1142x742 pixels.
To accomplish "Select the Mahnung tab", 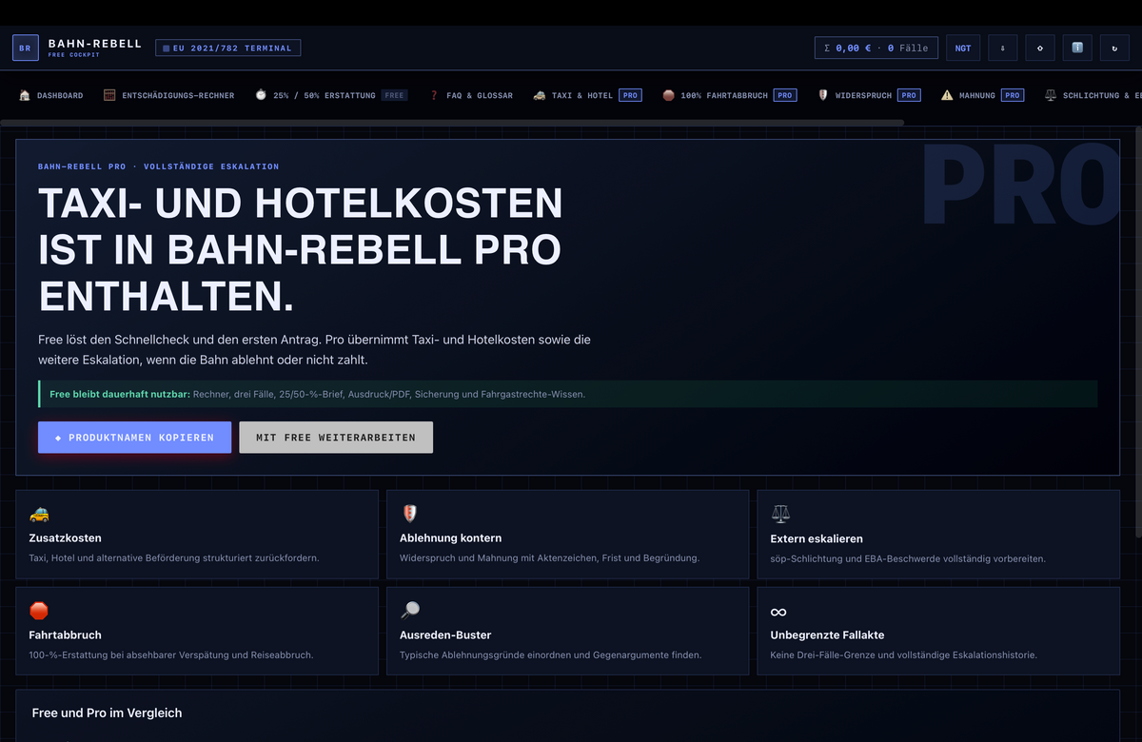I will click(985, 95).
